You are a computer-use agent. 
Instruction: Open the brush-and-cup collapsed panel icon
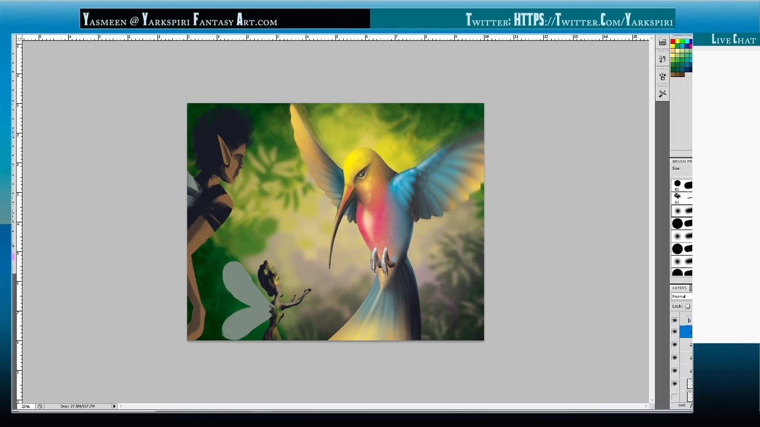(663, 77)
